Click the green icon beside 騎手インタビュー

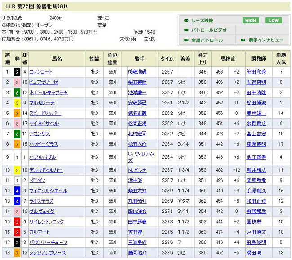[243, 40]
